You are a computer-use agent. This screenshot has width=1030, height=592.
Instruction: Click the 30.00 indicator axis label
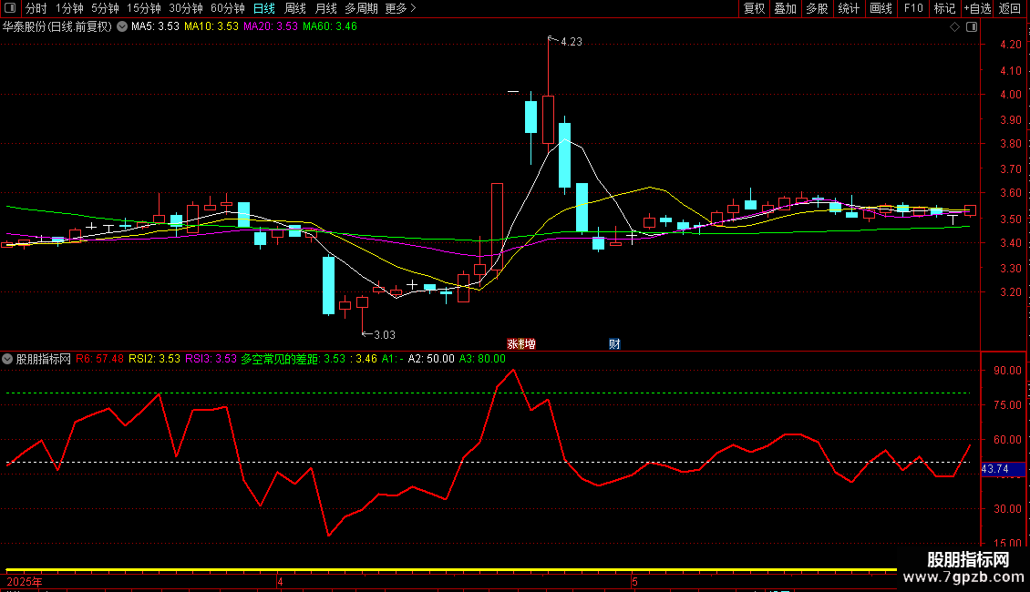coord(1007,509)
